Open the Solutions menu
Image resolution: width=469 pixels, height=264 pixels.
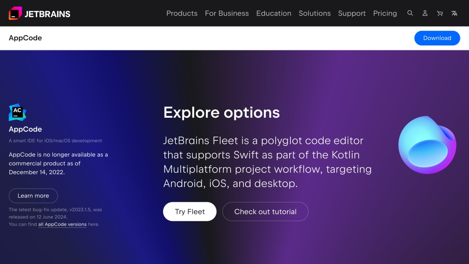pyautogui.click(x=315, y=13)
